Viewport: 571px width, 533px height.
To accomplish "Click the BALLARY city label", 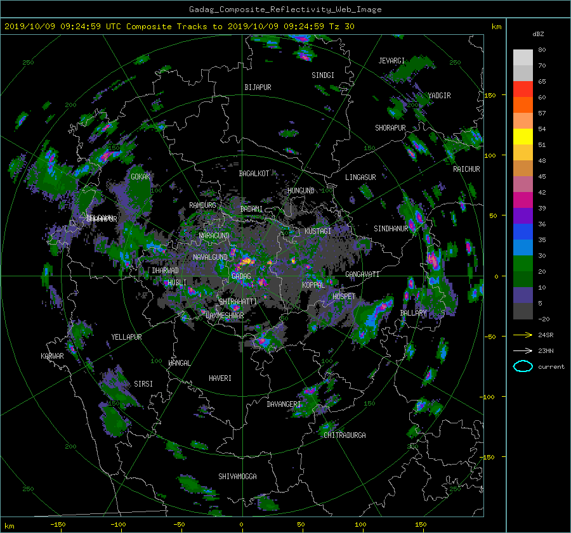I will 413,313.
